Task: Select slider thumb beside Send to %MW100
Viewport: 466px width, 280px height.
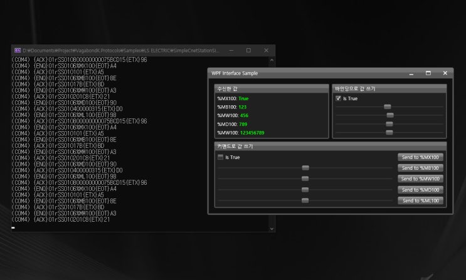Action: tap(305, 179)
